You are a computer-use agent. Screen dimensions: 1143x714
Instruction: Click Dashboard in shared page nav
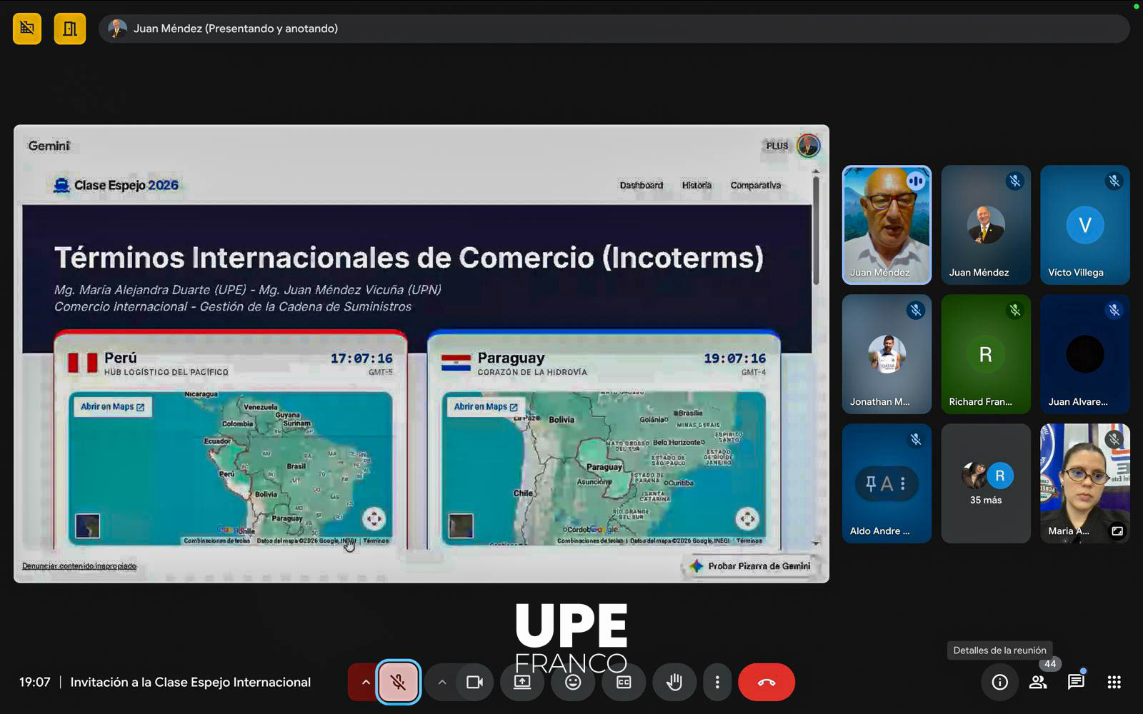[641, 185]
